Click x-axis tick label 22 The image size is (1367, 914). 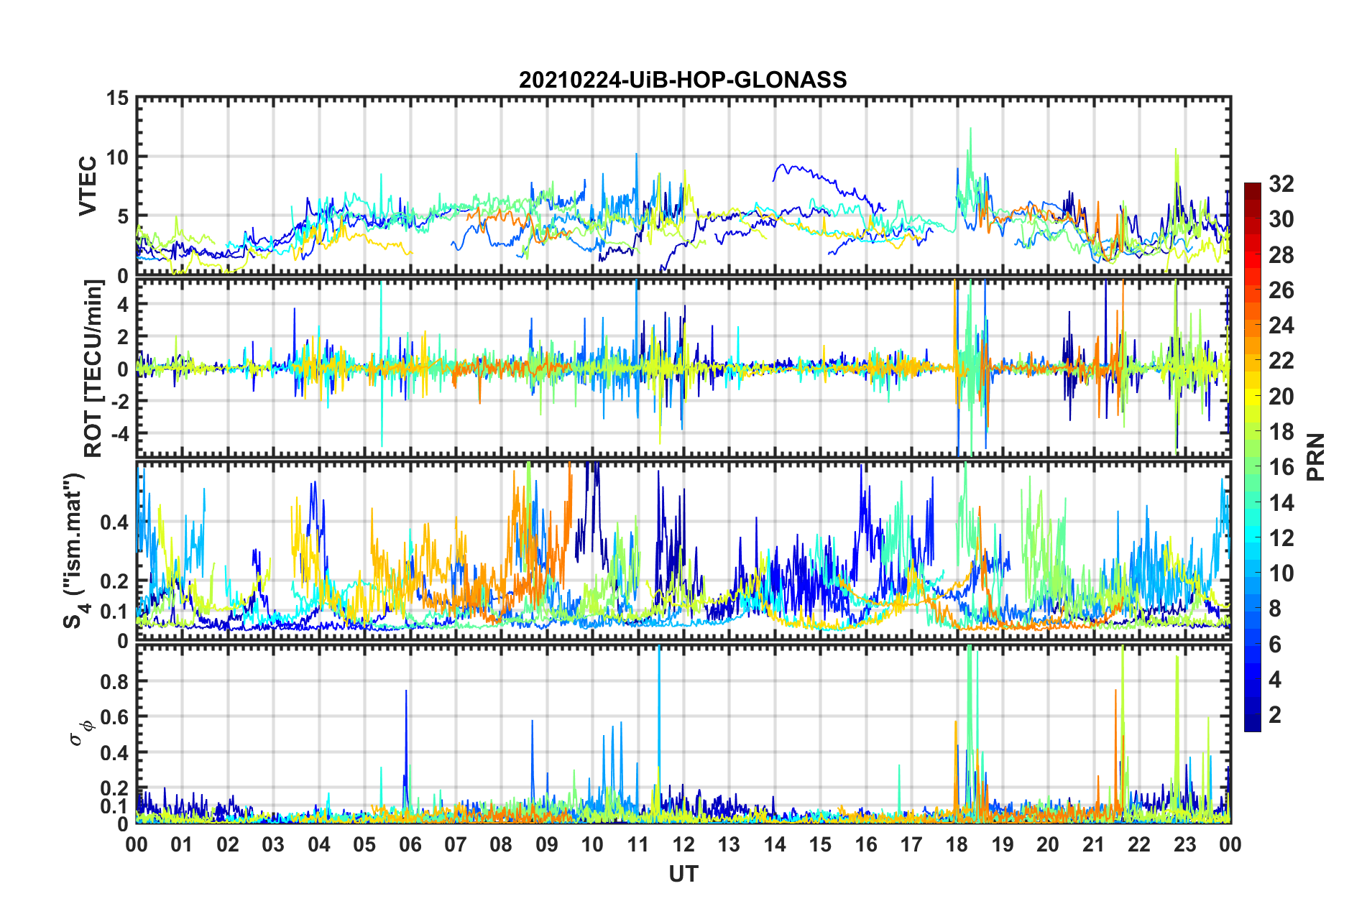point(1139,844)
